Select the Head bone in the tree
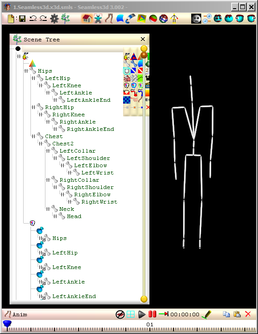Screen dimensions: 258x334 [74, 216]
